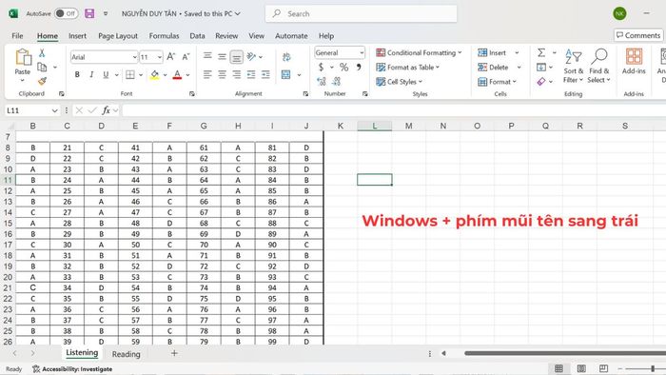This screenshot has width=666, height=375.
Task: Increase indent in Alignment group
Action: [x=265, y=75]
